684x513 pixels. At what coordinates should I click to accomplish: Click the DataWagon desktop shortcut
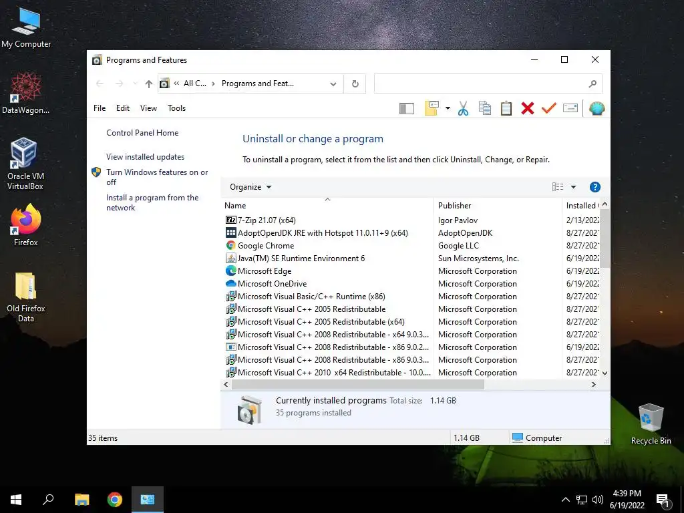[x=26, y=94]
